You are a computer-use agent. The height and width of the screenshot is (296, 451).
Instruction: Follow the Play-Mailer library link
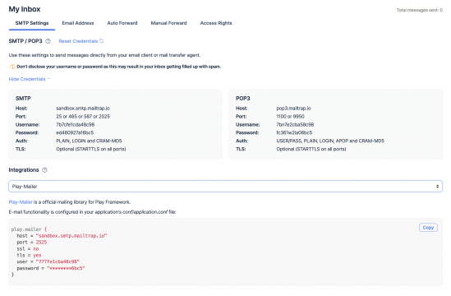(21, 202)
